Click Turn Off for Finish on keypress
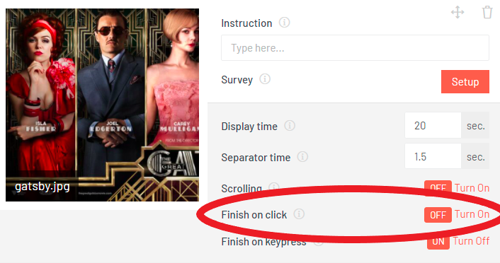 coord(471,241)
